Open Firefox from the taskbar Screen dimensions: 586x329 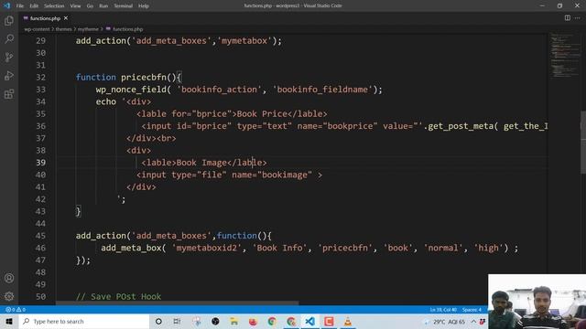(253, 321)
